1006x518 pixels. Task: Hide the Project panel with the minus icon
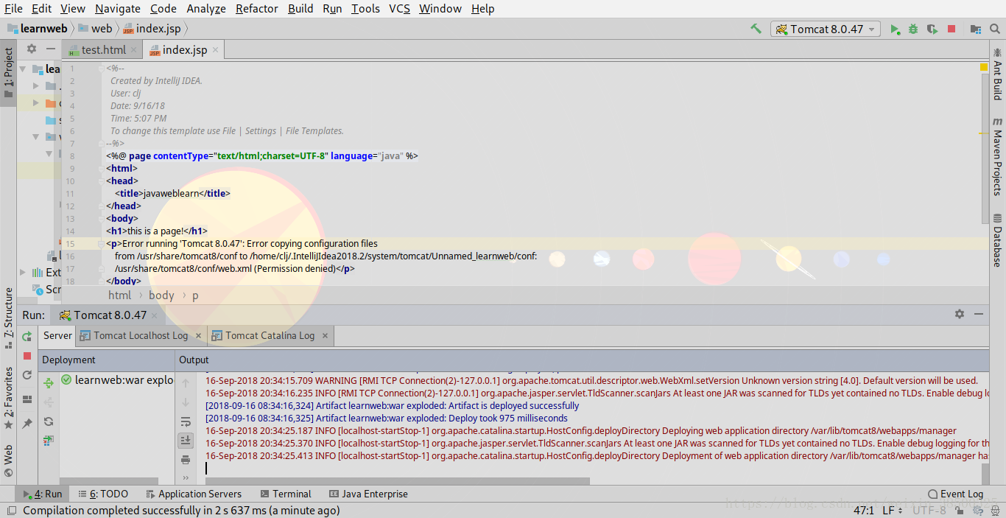pos(50,49)
